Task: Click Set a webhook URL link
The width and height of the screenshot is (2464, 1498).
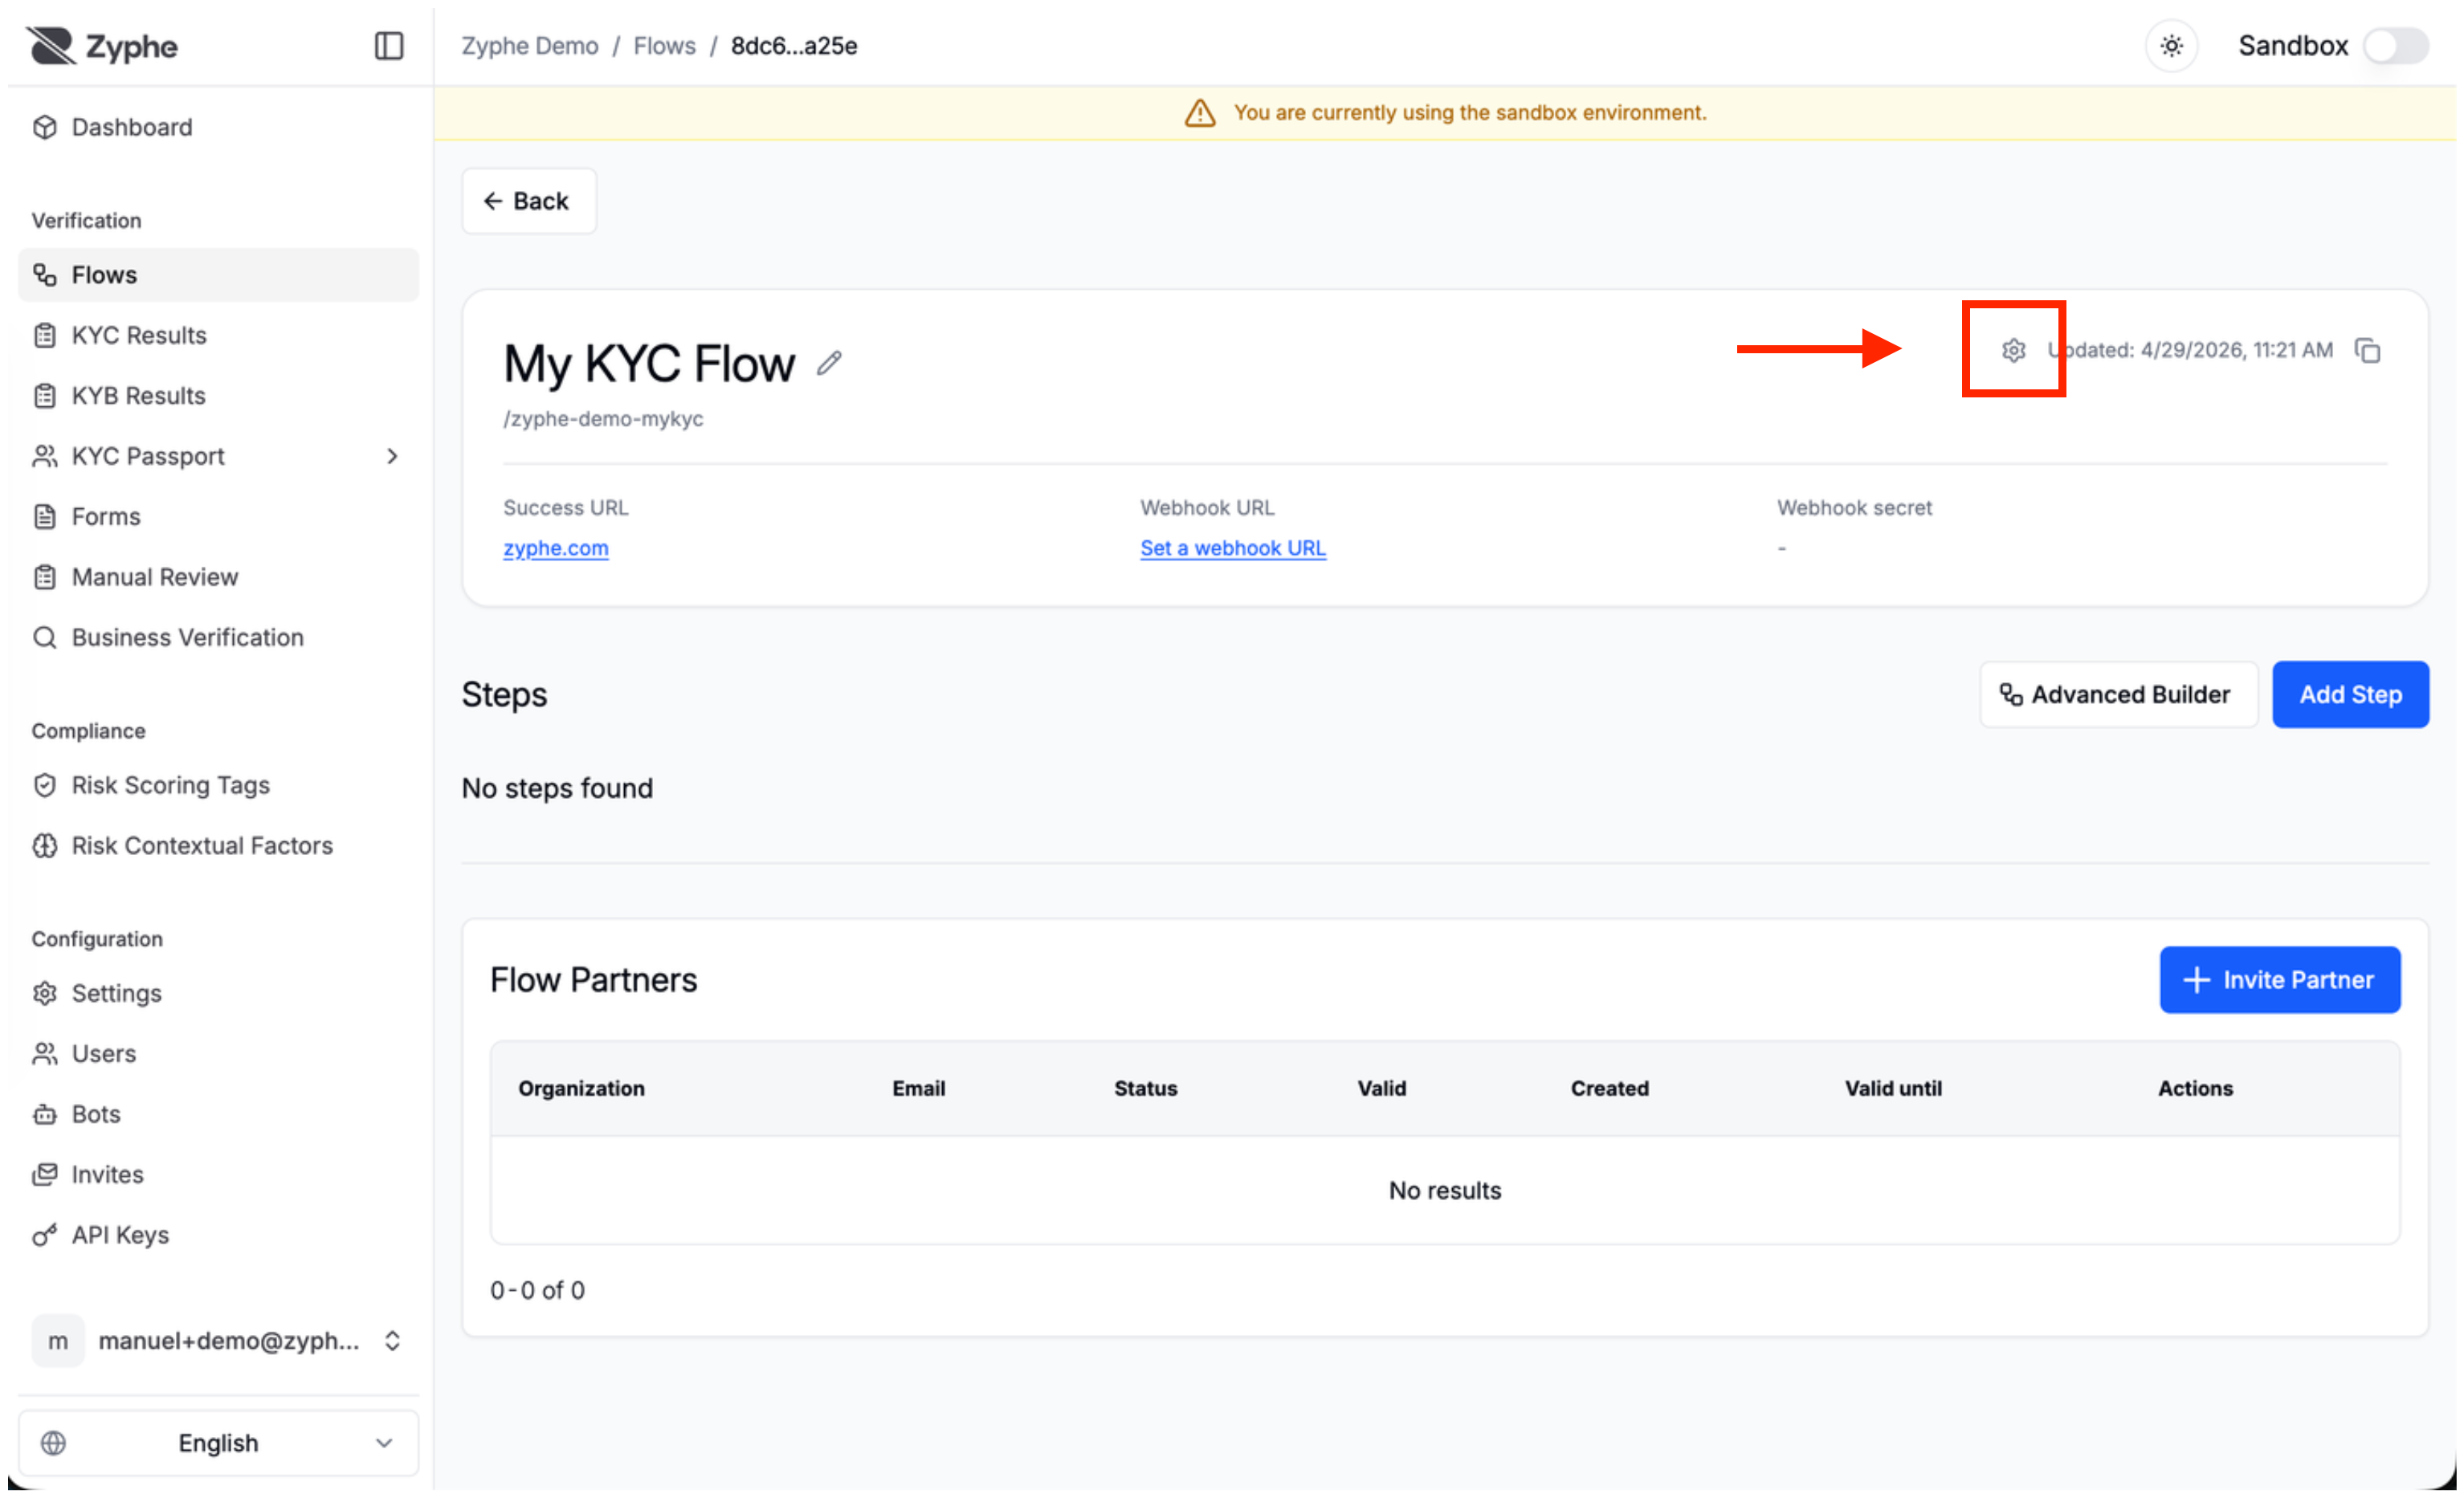Action: 1233,548
